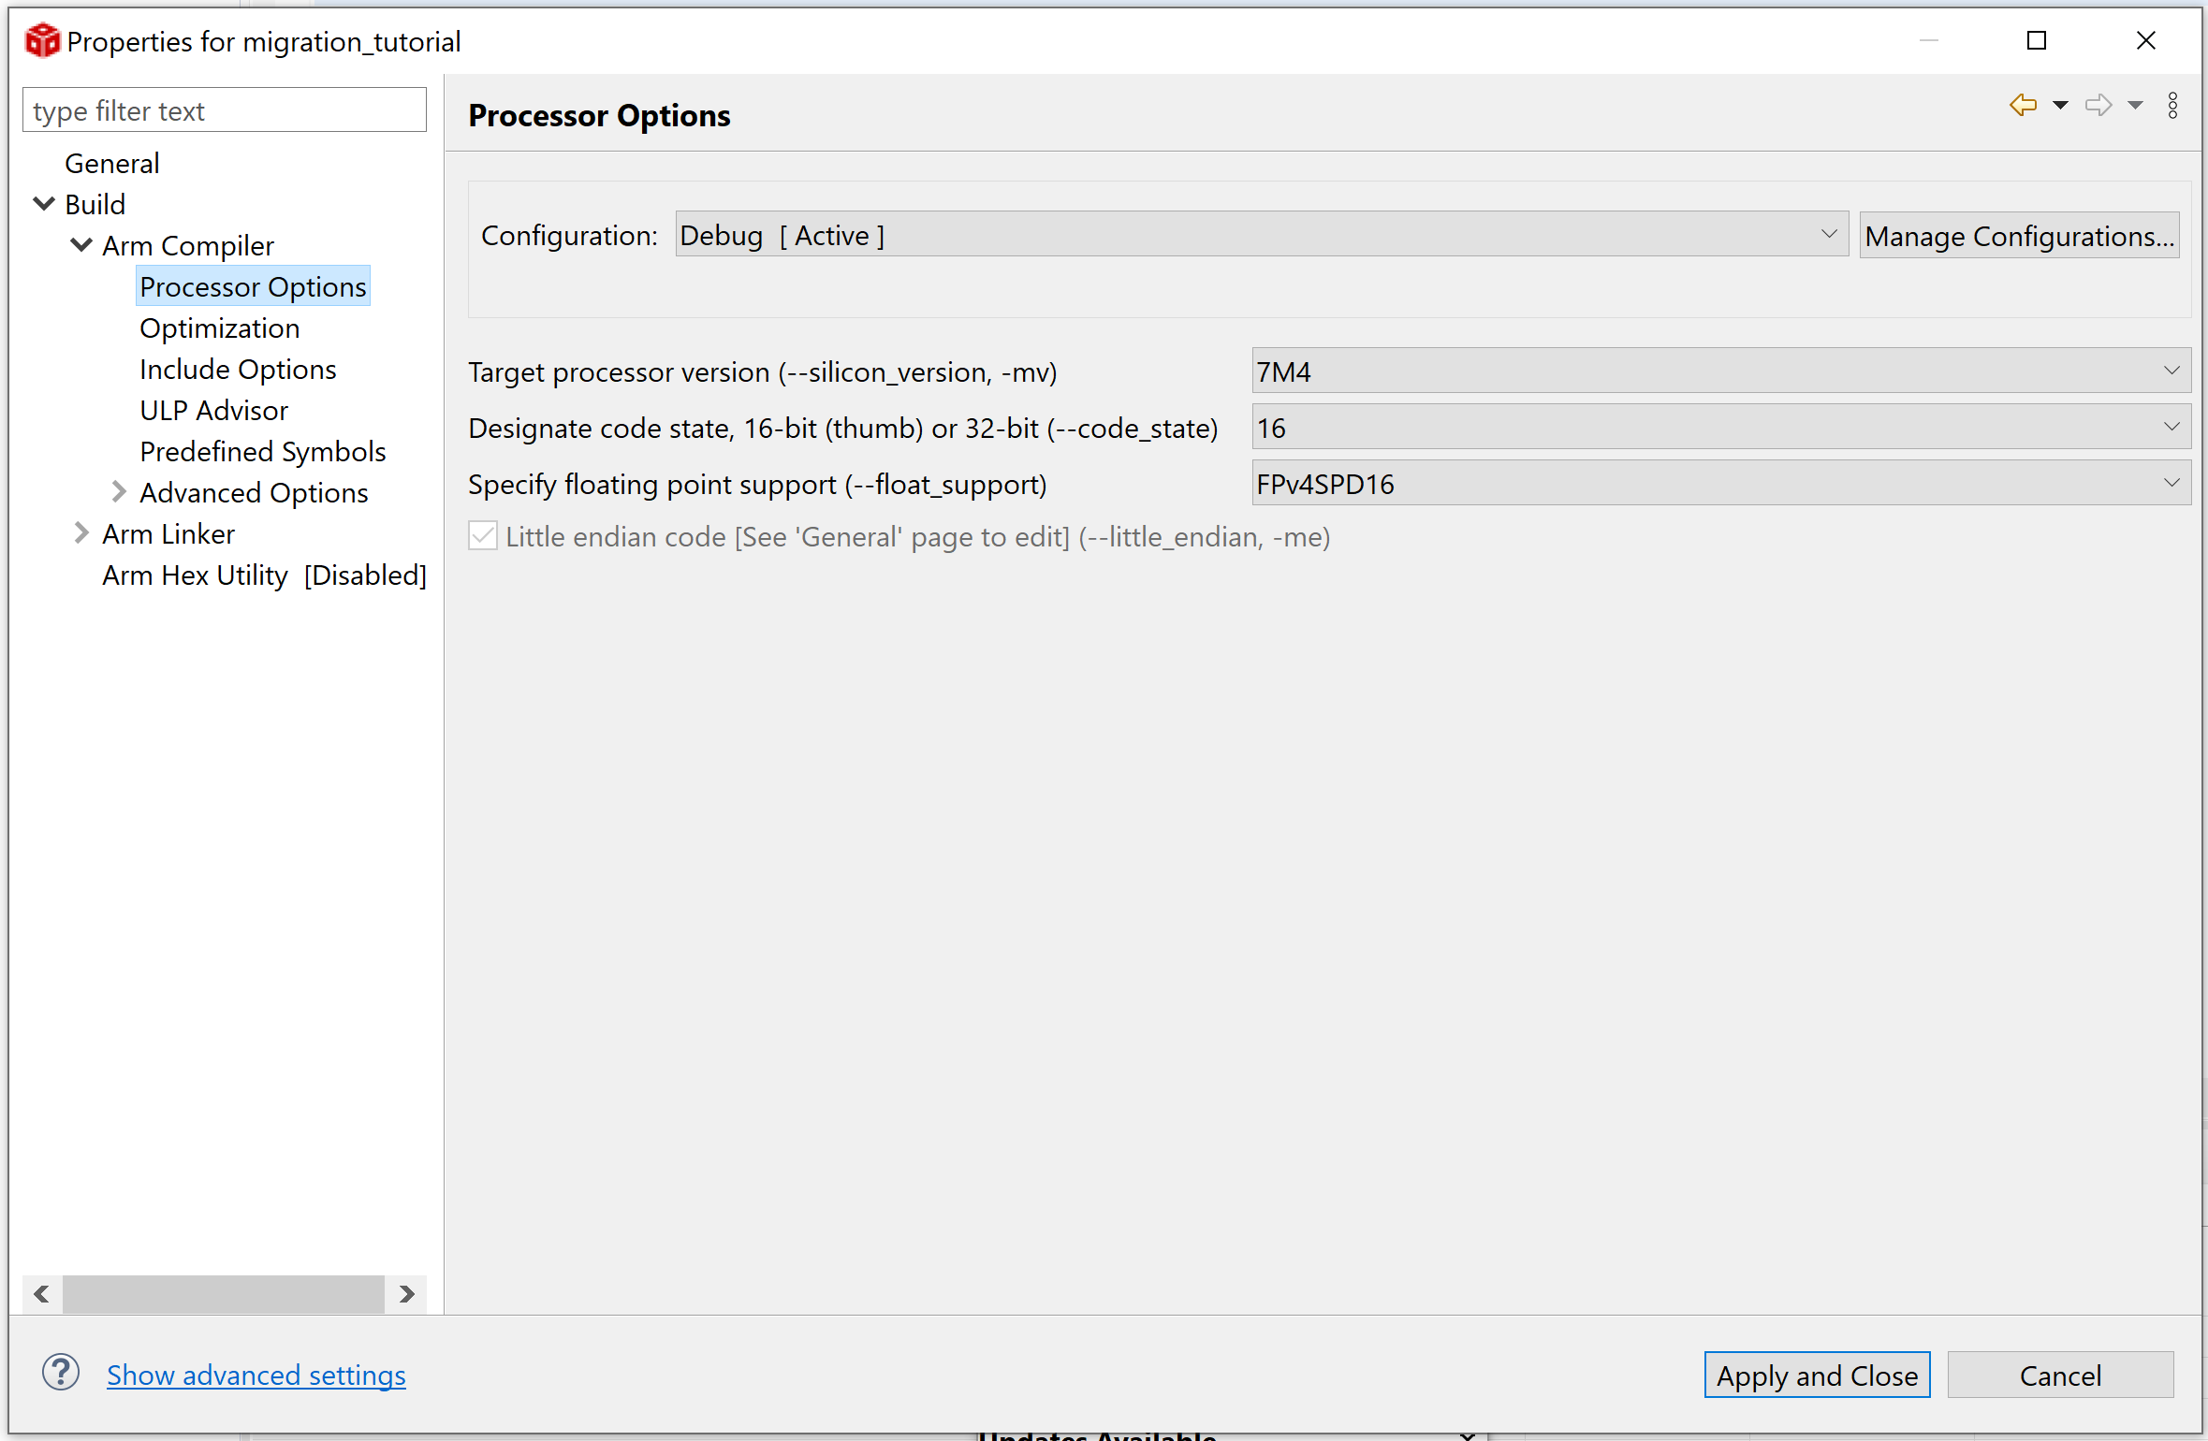Click the Show advanced settings link
The image size is (2208, 1441).
coord(256,1375)
